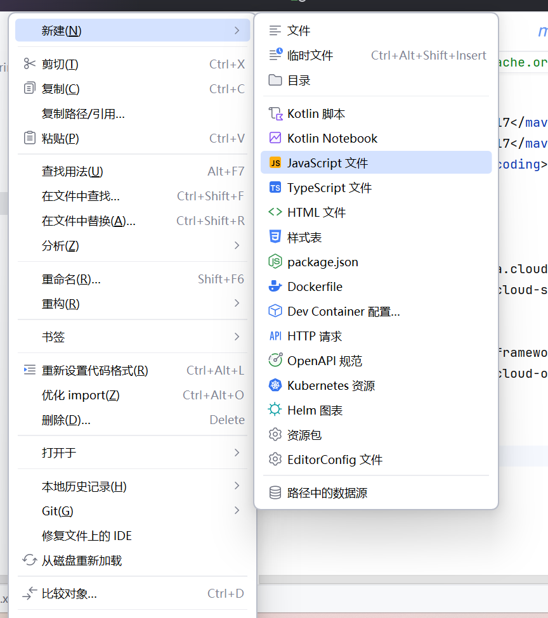Select 修复文件上的 IDE entry
The width and height of the screenshot is (548, 618).
(x=133, y=536)
